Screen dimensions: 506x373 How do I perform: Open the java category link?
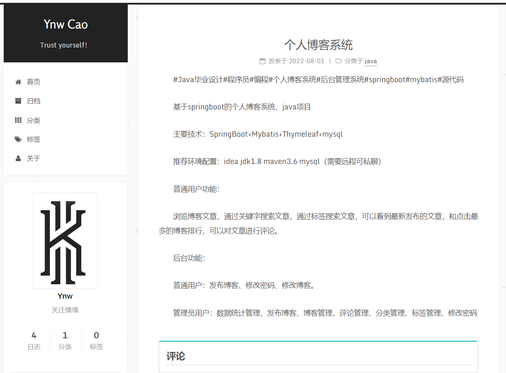tap(371, 61)
